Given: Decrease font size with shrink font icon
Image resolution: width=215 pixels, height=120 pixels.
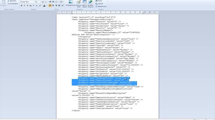Looking at the screenshot, I should click(x=46, y=2).
